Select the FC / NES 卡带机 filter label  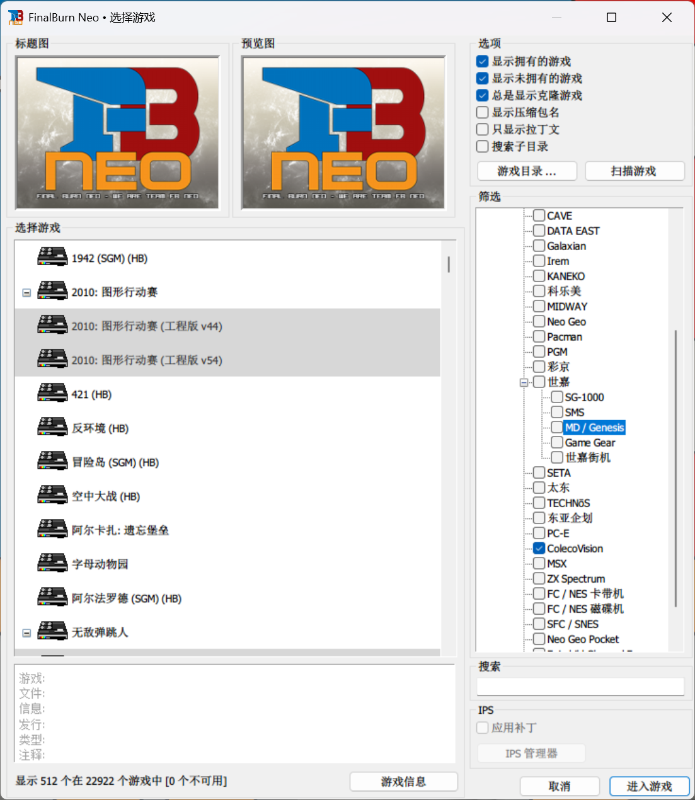(x=585, y=593)
